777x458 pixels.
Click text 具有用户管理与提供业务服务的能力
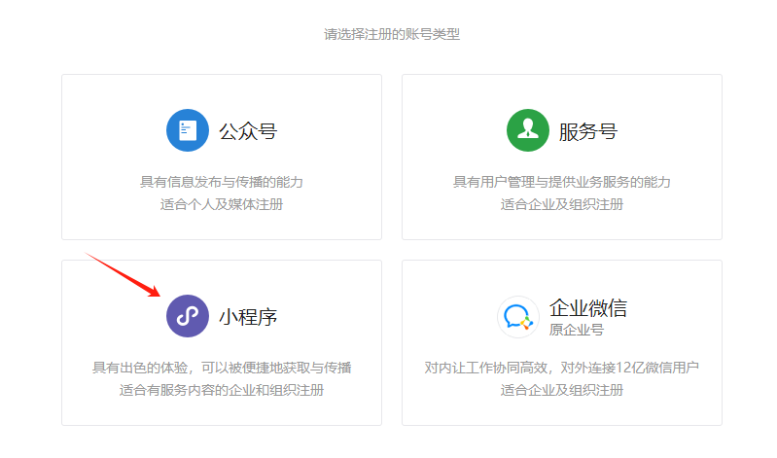(x=561, y=182)
